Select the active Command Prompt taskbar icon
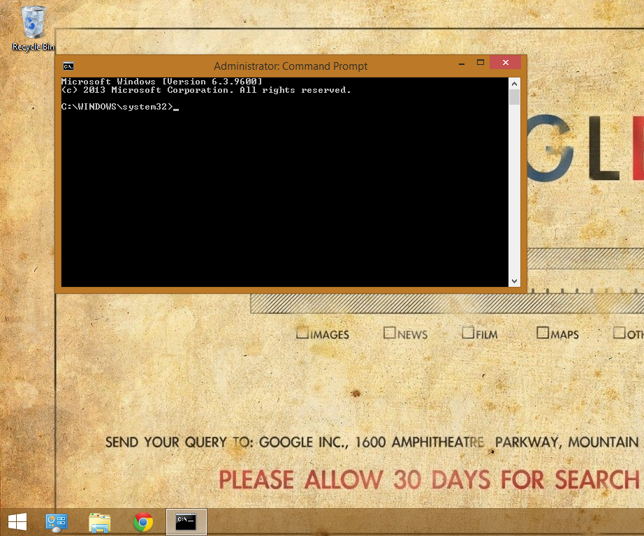Image resolution: width=644 pixels, height=536 pixels. click(x=186, y=521)
